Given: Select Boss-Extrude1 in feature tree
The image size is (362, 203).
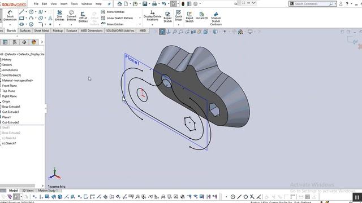Looking at the screenshot, I should [x=11, y=107].
